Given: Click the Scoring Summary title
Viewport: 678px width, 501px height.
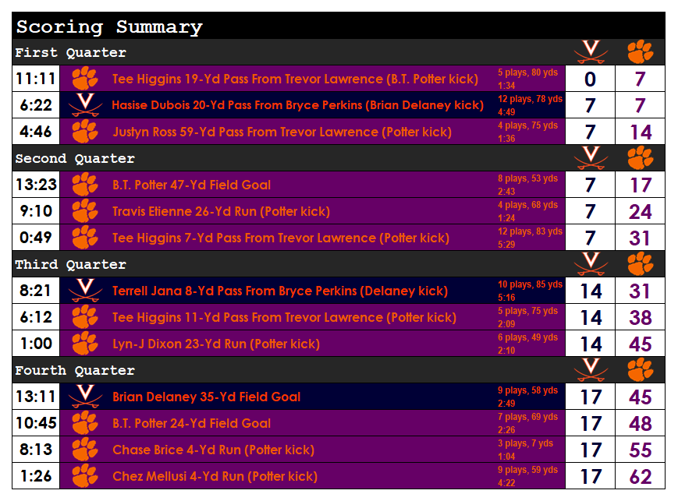Looking at the screenshot, I should point(109,26).
